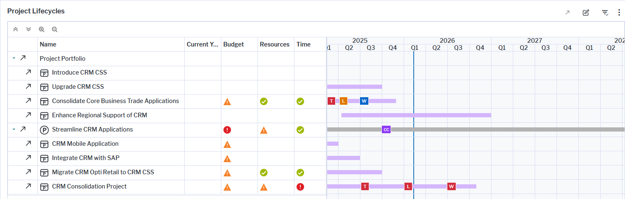Click the orange L milestone marker
The height and width of the screenshot is (199, 625).
pyautogui.click(x=343, y=101)
